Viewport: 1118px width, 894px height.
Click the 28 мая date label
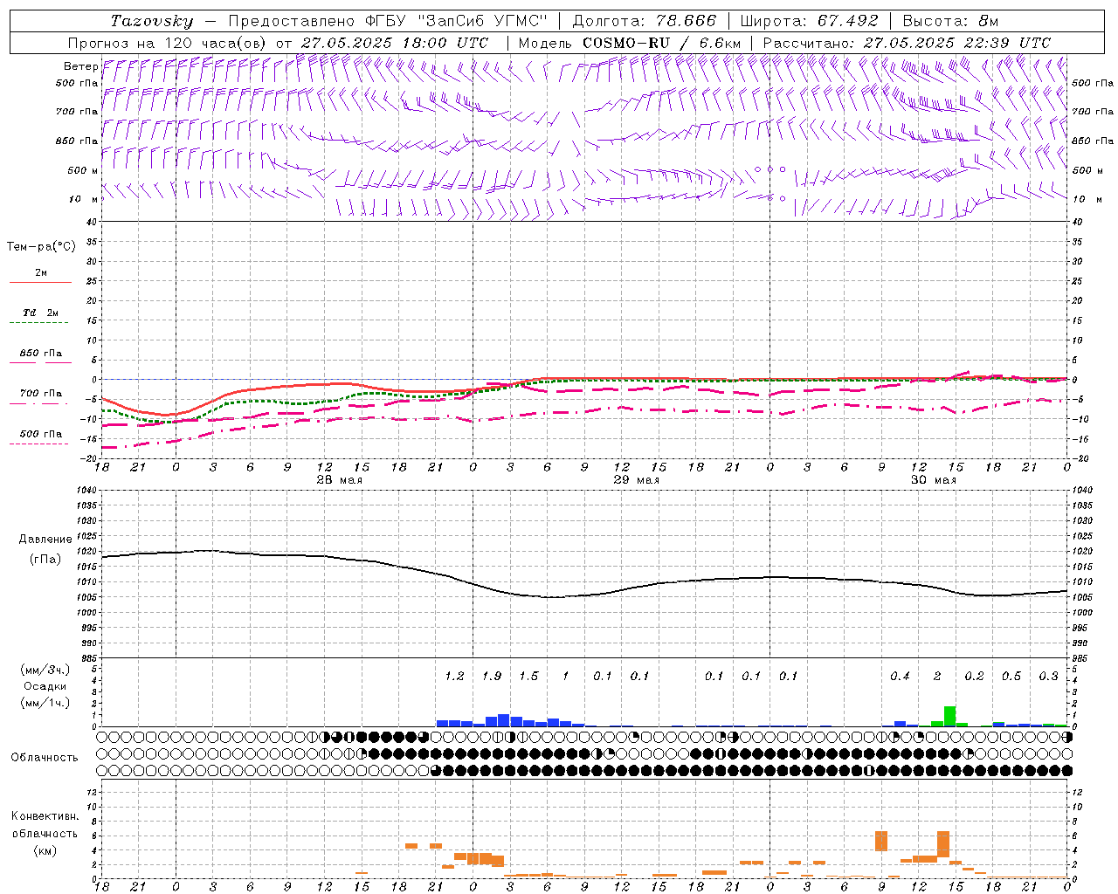click(339, 480)
